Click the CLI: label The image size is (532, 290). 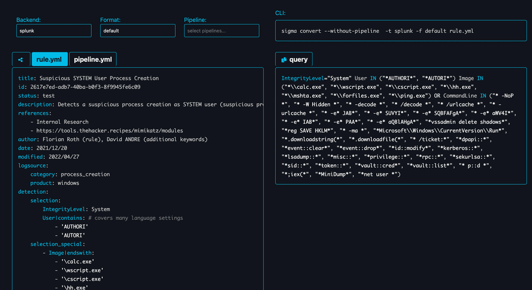[280, 13]
